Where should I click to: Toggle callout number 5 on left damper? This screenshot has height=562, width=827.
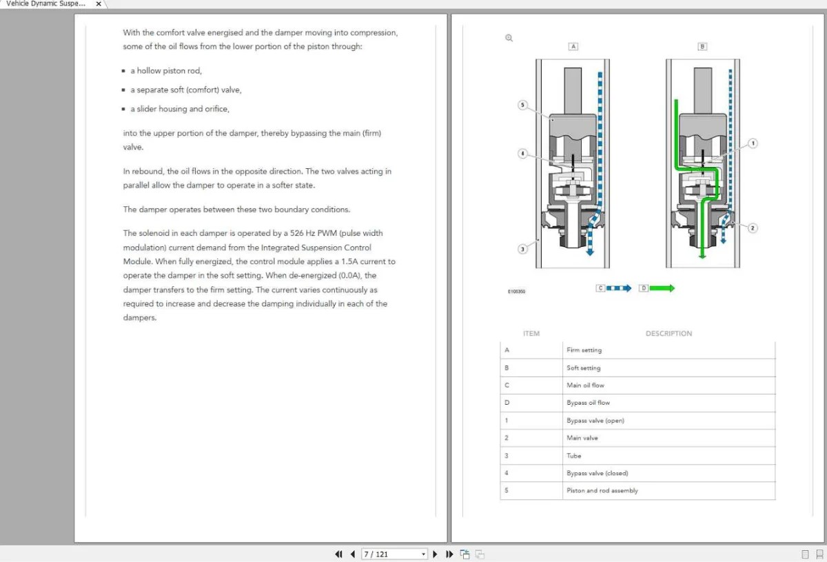pyautogui.click(x=523, y=103)
